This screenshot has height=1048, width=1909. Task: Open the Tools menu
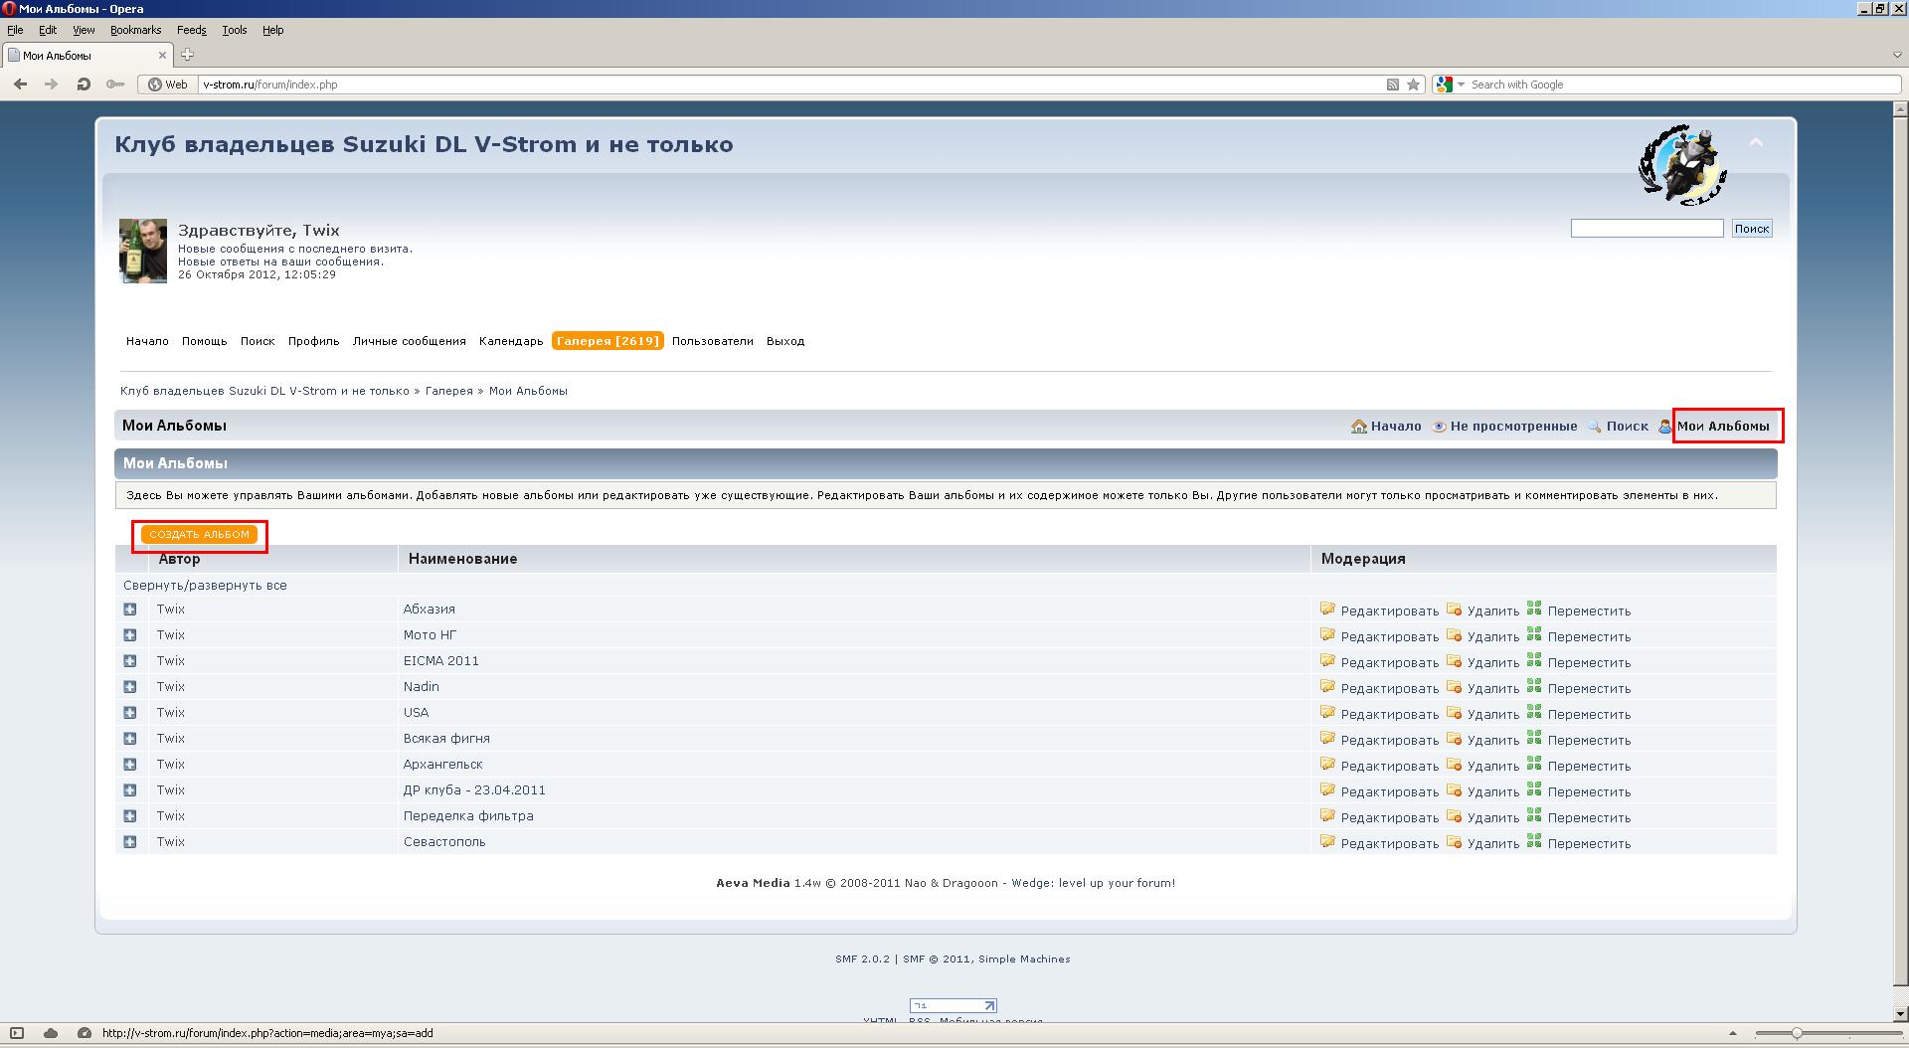coord(235,30)
